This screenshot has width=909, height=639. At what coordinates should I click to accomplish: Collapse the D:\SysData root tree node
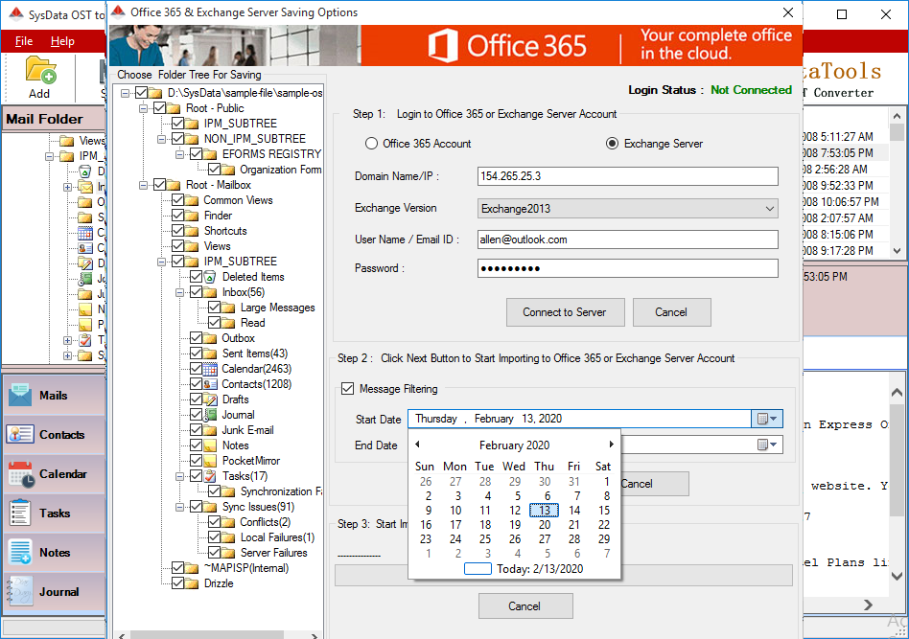click(125, 93)
